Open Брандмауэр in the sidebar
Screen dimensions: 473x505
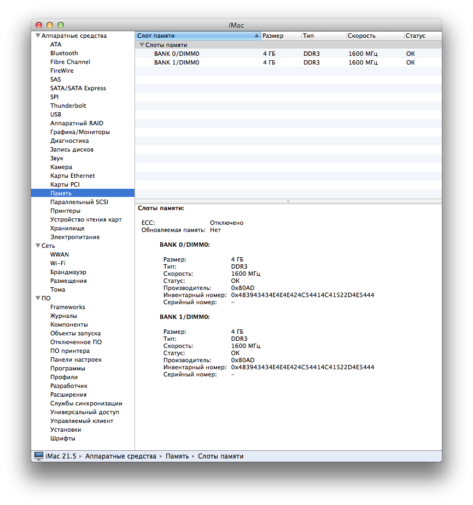point(68,272)
